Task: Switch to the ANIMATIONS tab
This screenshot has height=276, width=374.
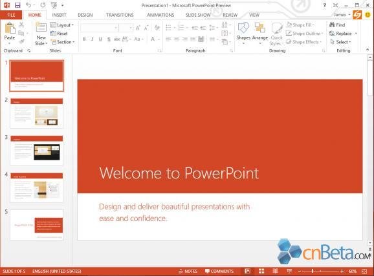Action: pos(160,15)
